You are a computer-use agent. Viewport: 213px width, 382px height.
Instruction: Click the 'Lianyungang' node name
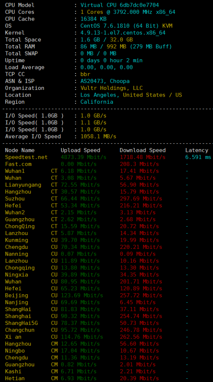tap(23, 185)
